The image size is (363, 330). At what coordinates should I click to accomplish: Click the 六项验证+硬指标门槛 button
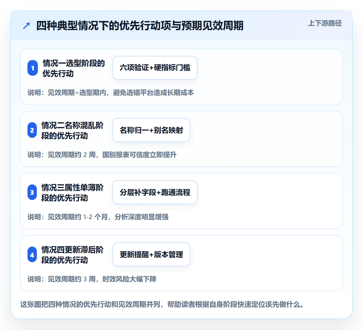click(155, 68)
